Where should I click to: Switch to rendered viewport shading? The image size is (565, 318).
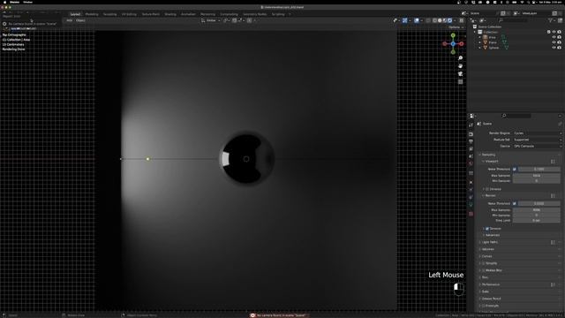click(449, 20)
